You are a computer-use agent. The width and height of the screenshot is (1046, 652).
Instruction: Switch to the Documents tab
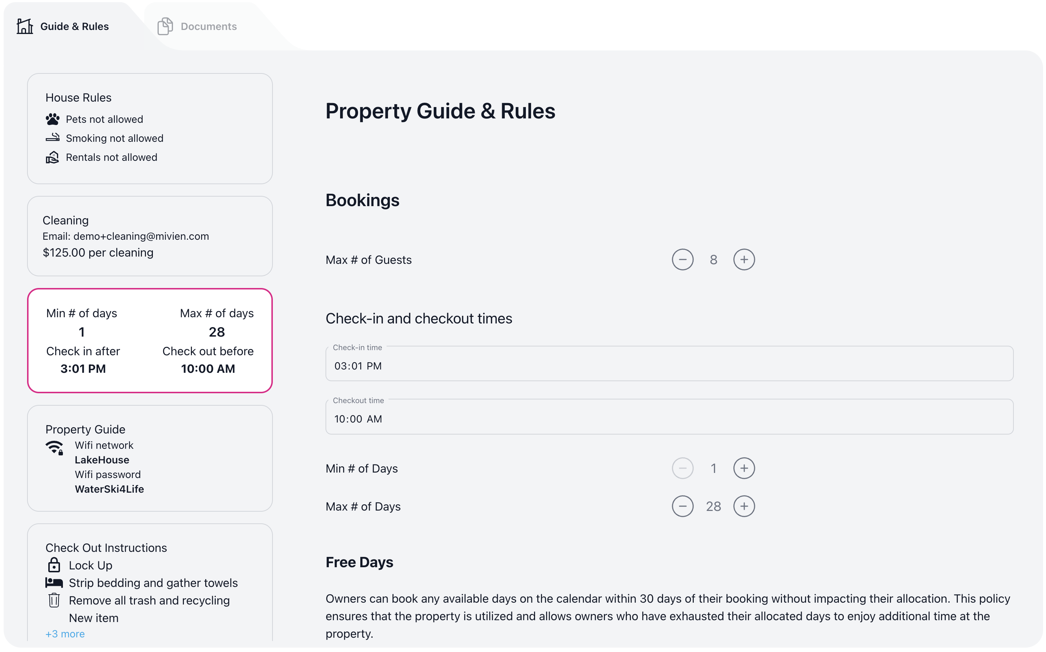pyautogui.click(x=208, y=26)
